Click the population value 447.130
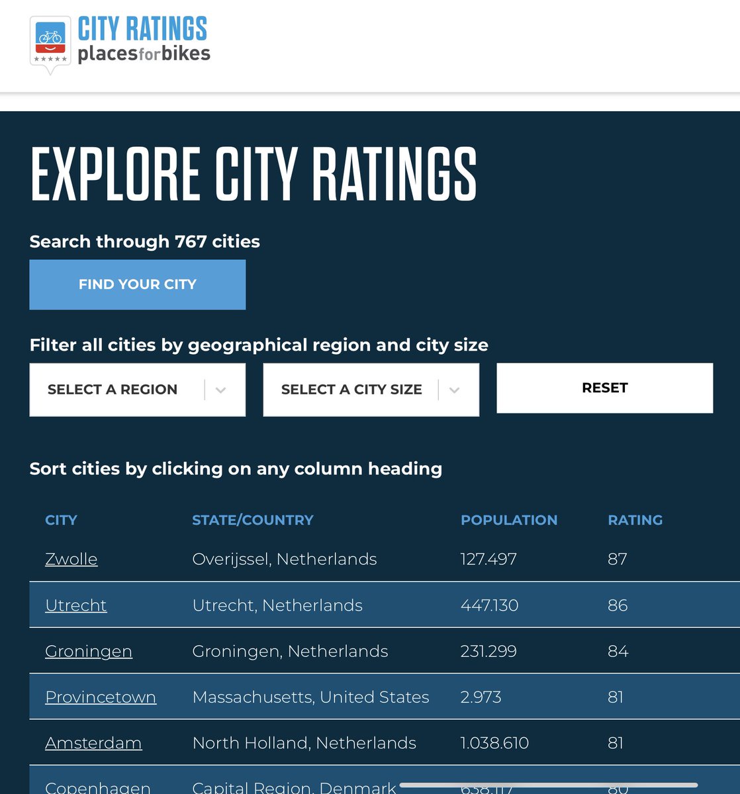Image resolution: width=740 pixels, height=794 pixels. click(x=489, y=605)
